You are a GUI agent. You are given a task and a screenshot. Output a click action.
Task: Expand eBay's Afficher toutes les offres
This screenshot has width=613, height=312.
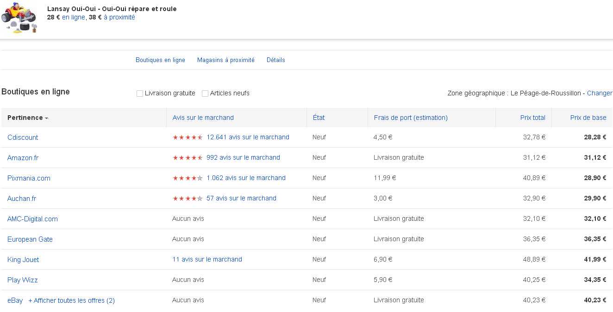[x=72, y=300]
